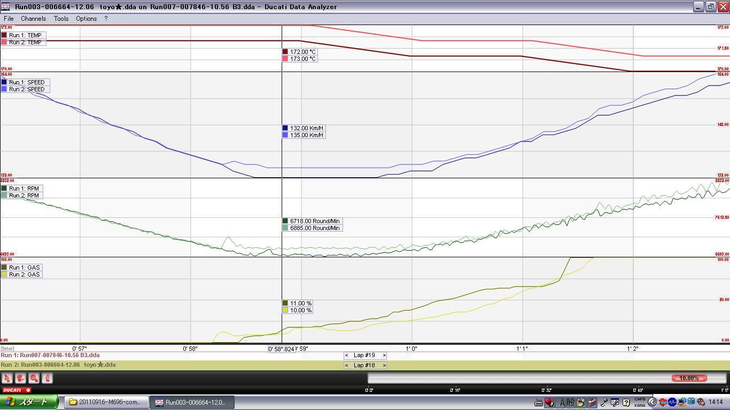This screenshot has width=730, height=410.
Task: Select the Run 2: GAS legend label
Action: click(24, 274)
